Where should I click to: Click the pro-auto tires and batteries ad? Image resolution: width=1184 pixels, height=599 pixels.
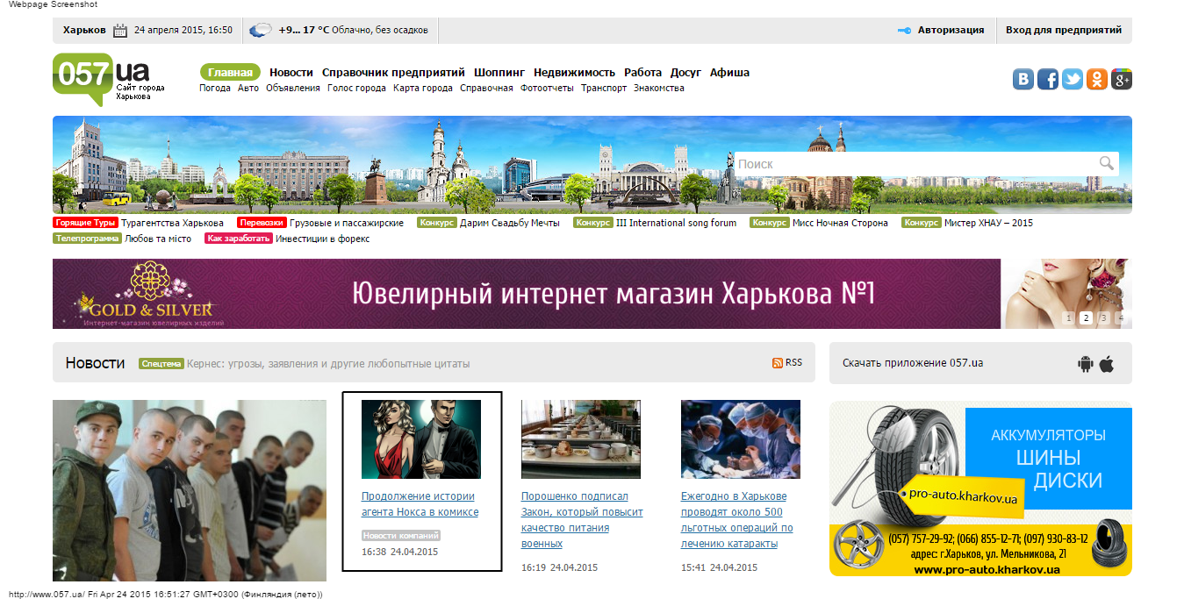pyautogui.click(x=980, y=488)
